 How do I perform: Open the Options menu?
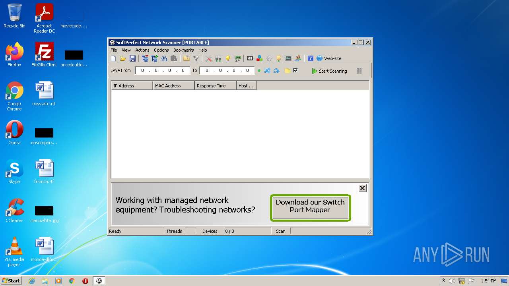pyautogui.click(x=161, y=50)
